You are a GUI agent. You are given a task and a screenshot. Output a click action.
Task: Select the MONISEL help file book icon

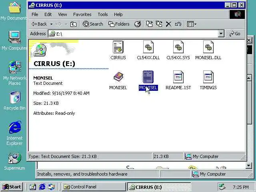coord(118,77)
